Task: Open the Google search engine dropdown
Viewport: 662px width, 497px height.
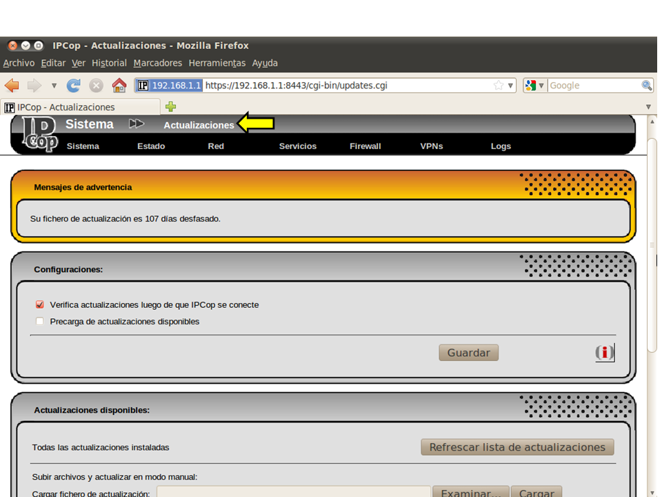Action: point(534,86)
